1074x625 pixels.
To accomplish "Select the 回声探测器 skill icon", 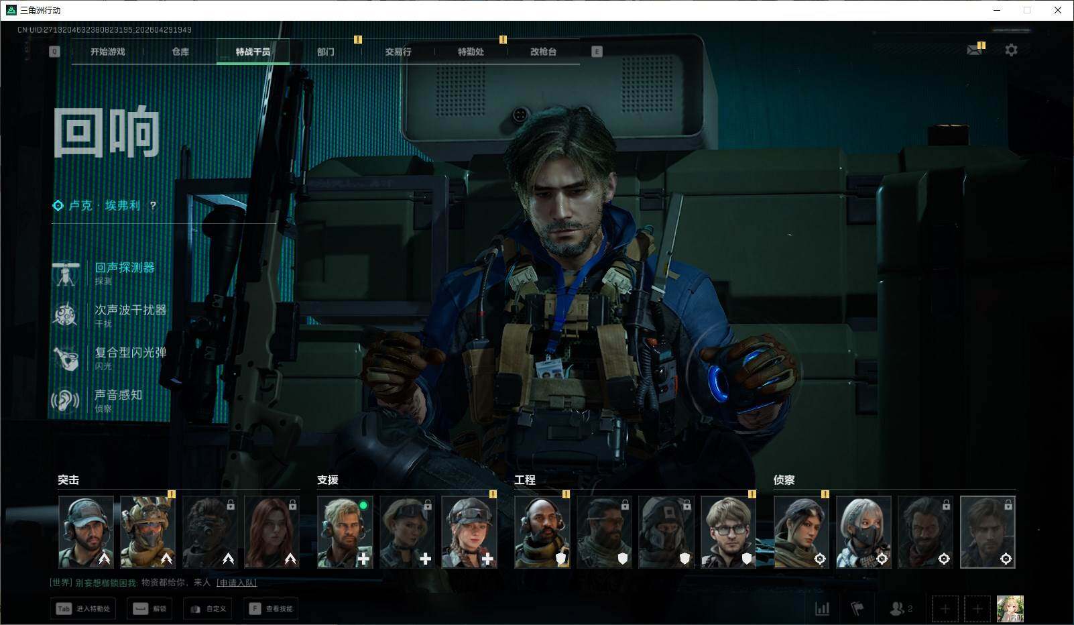I will coord(66,274).
